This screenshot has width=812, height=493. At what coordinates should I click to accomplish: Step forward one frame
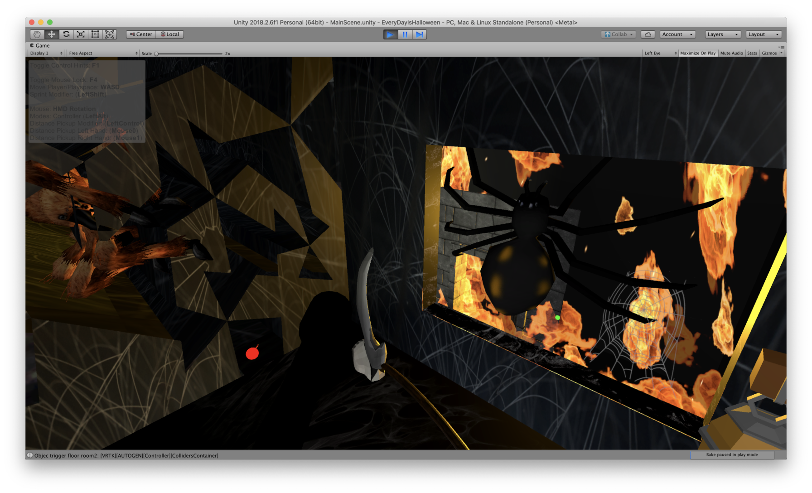coord(420,34)
